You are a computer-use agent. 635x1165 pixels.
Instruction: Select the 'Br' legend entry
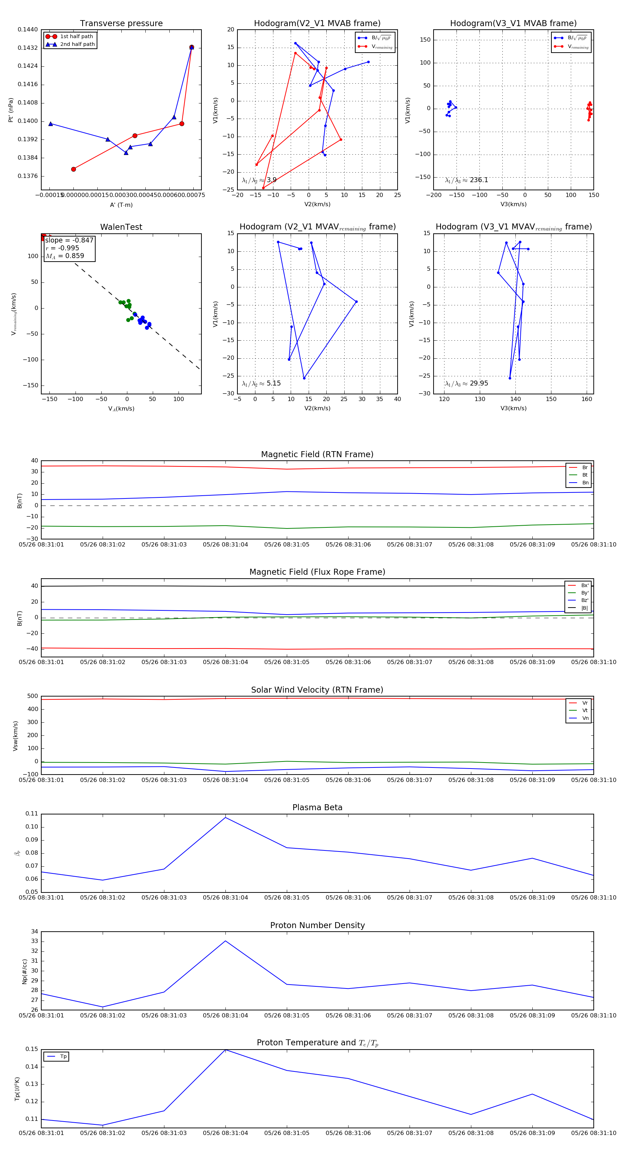(x=579, y=468)
